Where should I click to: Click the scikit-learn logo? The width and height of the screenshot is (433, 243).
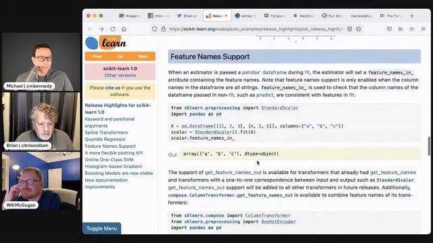[x=106, y=43]
